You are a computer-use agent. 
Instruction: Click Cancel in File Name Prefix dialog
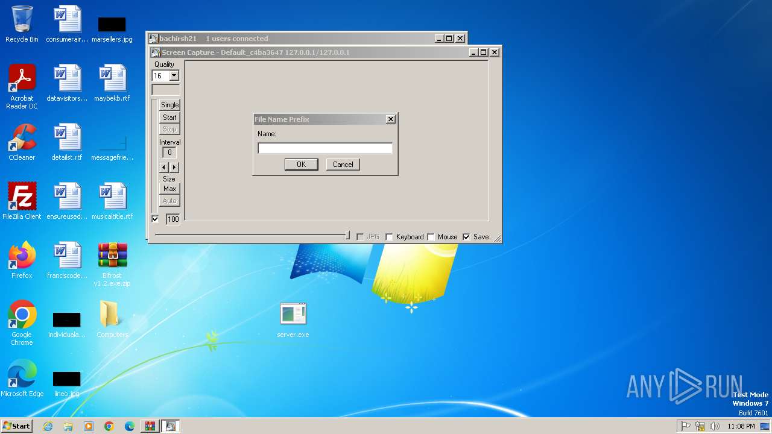pos(343,164)
